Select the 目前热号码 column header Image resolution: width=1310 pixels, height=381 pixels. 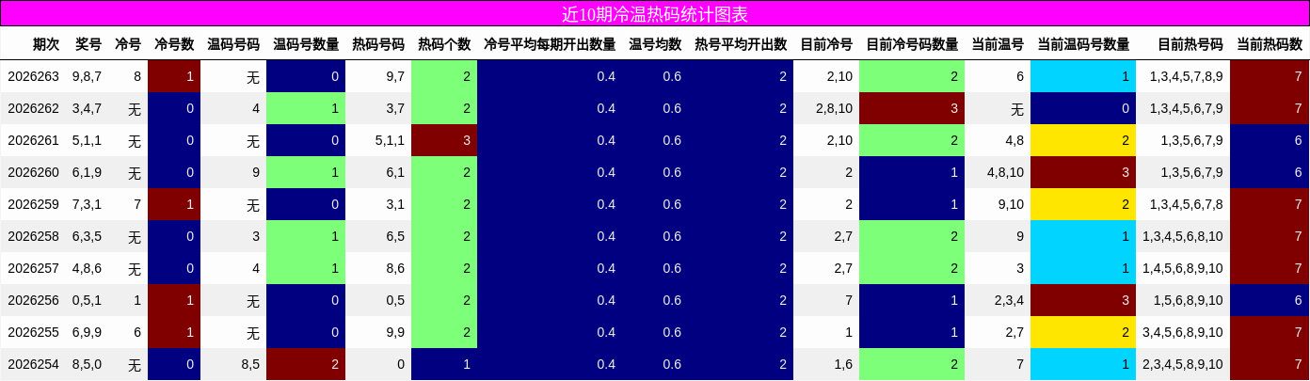click(x=1190, y=44)
